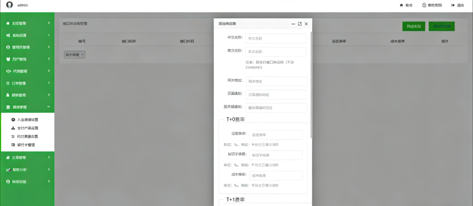Click the book icon for 文章管理
The height and width of the screenshot is (206, 473).
click(8, 158)
